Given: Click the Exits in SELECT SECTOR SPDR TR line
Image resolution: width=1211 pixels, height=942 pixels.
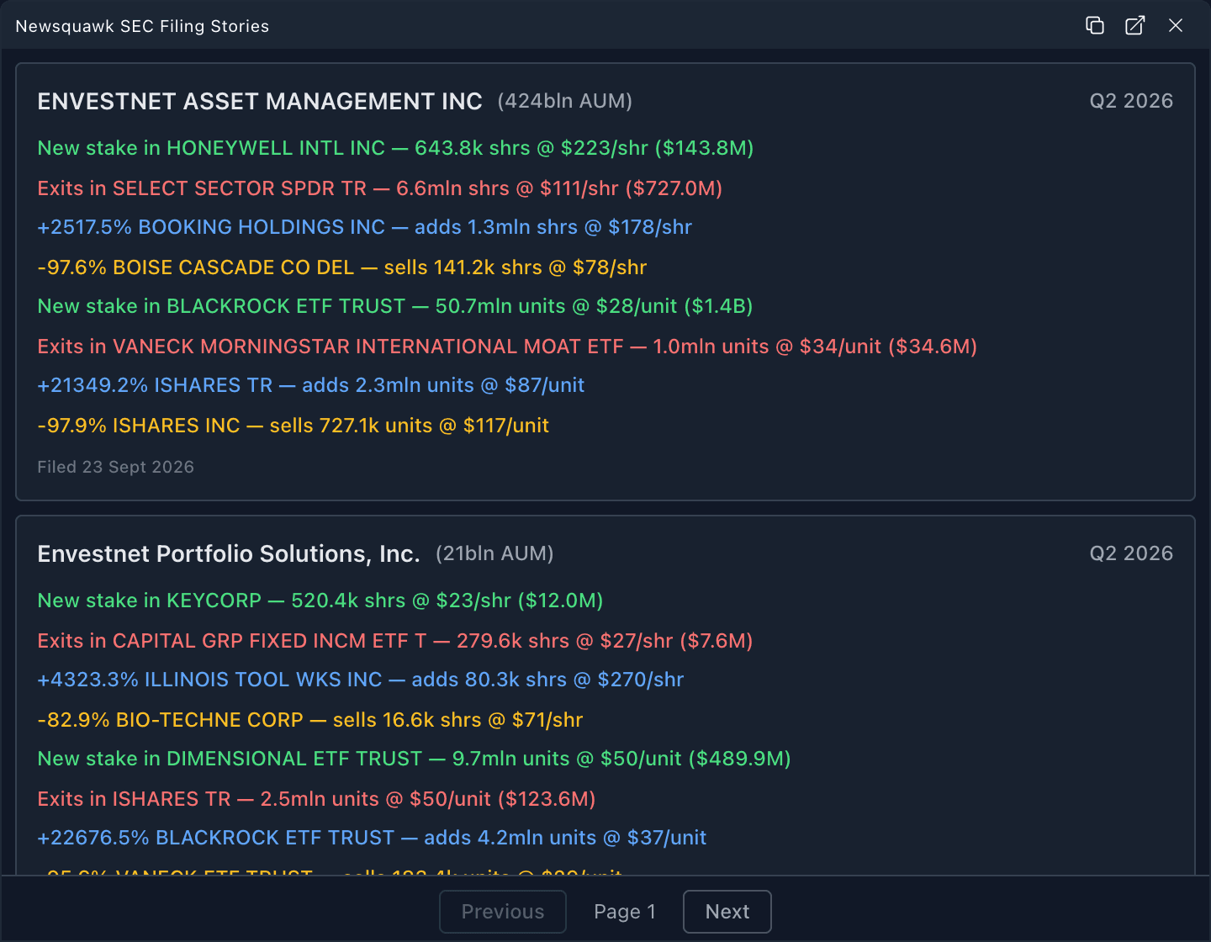Looking at the screenshot, I should [x=380, y=188].
